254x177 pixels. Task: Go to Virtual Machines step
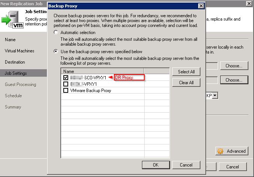click(19, 51)
